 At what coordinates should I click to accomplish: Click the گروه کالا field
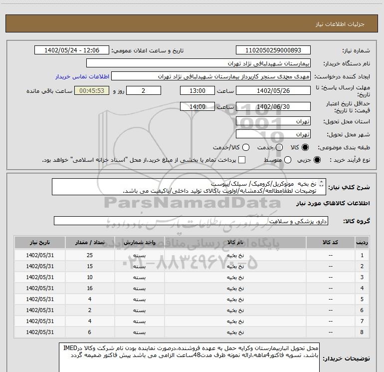[191, 221]
